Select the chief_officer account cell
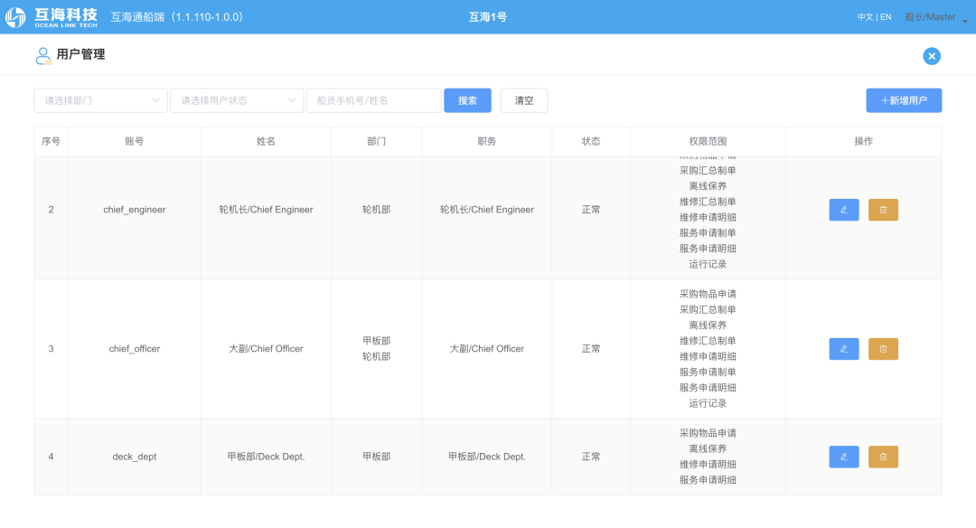Image resolution: width=976 pixels, height=528 pixels. [135, 349]
